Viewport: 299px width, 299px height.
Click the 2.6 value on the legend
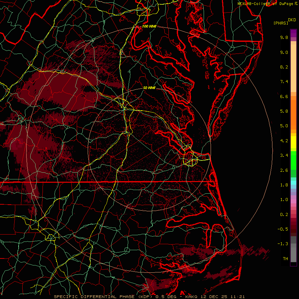click(284, 170)
